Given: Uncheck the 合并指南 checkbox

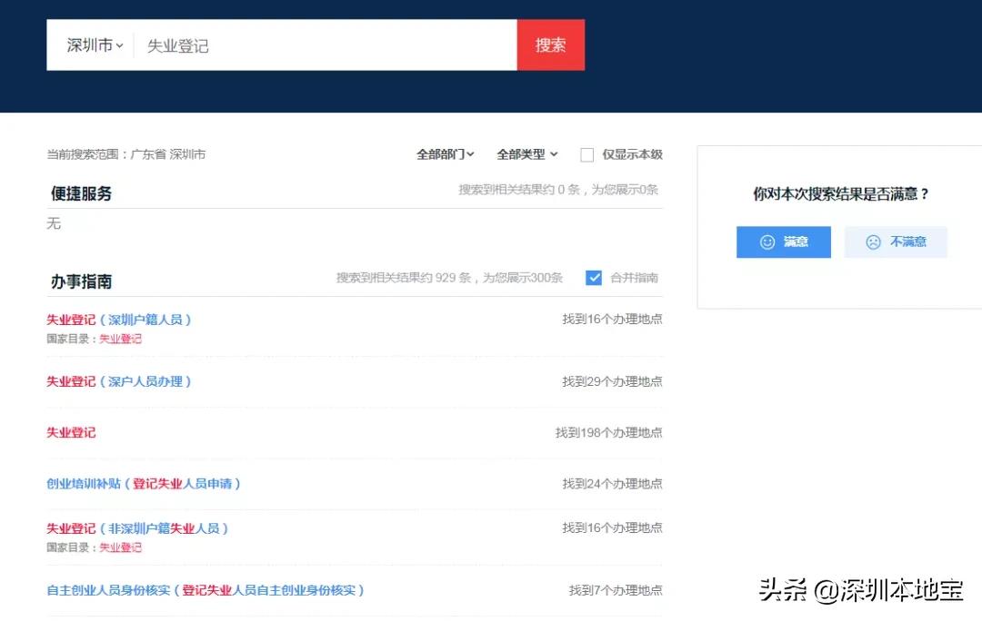Looking at the screenshot, I should pyautogui.click(x=594, y=278).
